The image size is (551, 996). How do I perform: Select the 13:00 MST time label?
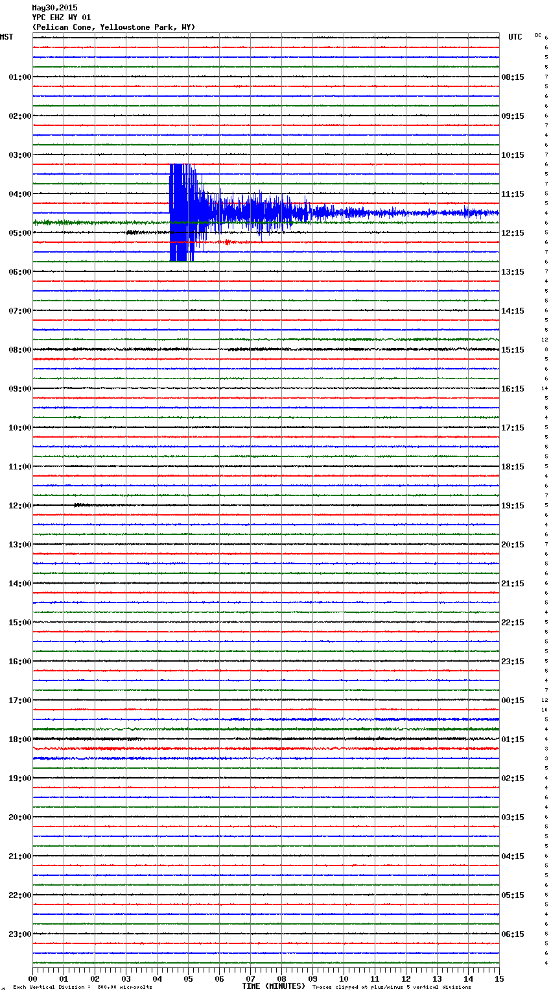20,545
